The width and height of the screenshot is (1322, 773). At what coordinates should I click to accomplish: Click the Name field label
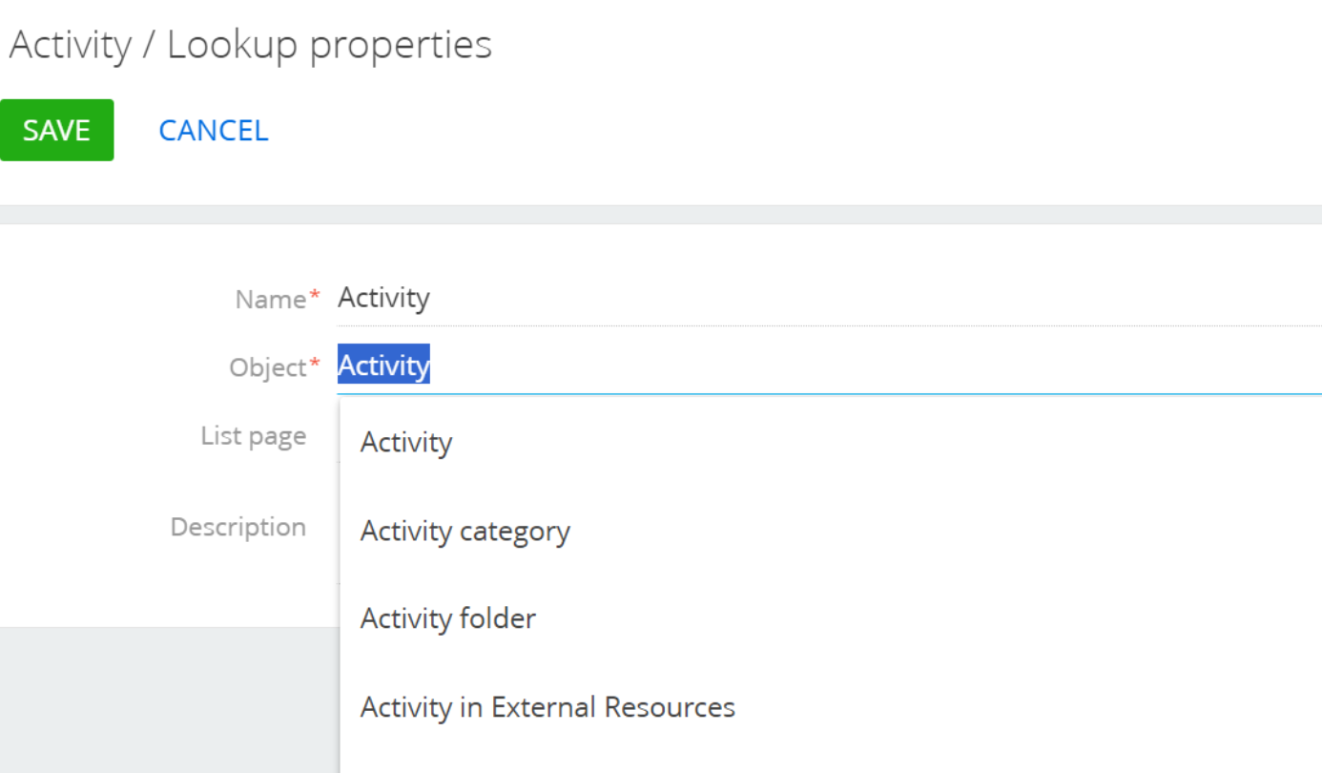pyautogui.click(x=271, y=300)
